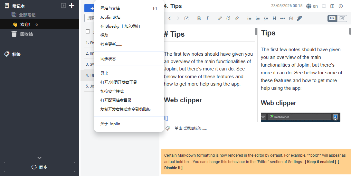Select 检查更新…… menu entry
The image size is (351, 176).
129,44
